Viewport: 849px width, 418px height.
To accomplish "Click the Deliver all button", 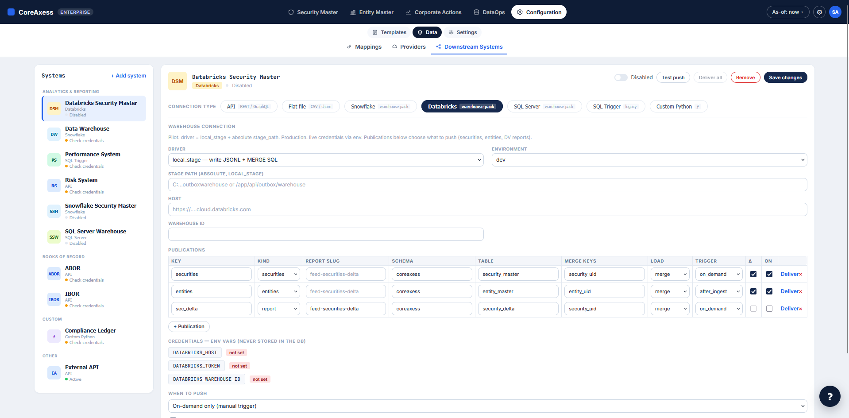I will coord(710,77).
